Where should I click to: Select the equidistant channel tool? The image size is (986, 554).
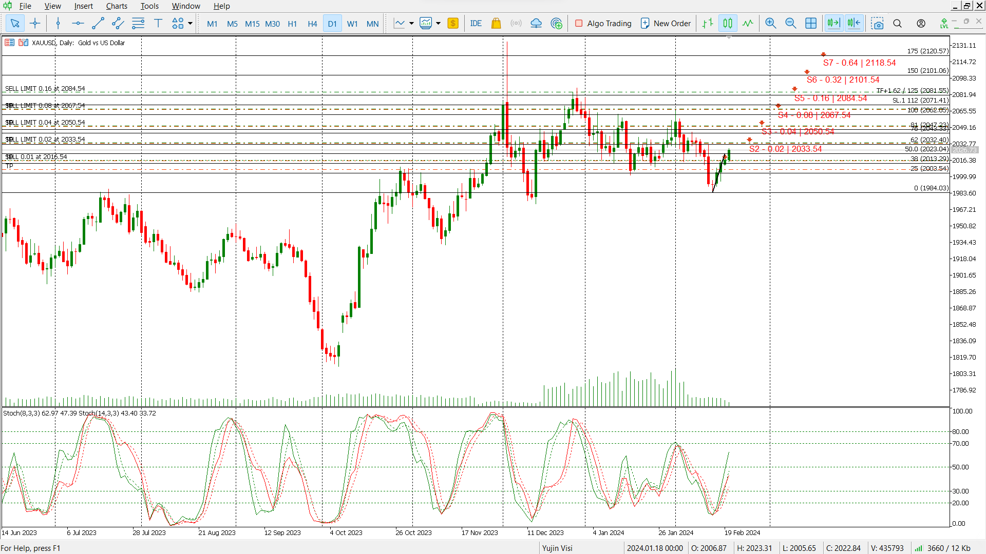pos(118,23)
